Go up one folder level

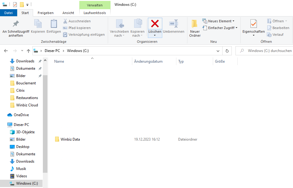(28, 51)
